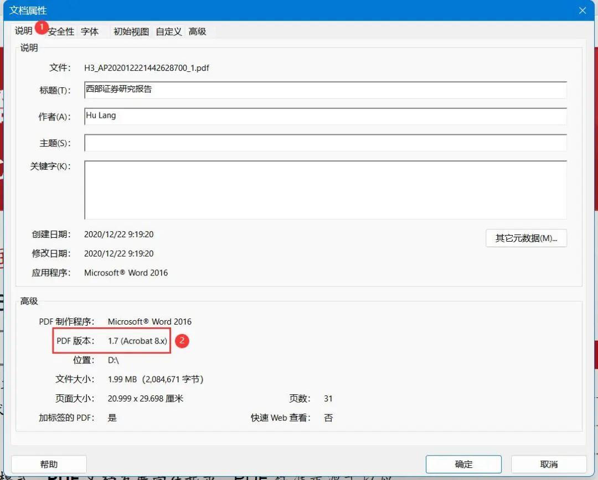This screenshot has height=480, width=598.
Task: Open the 自定义 tab
Action: coord(168,32)
